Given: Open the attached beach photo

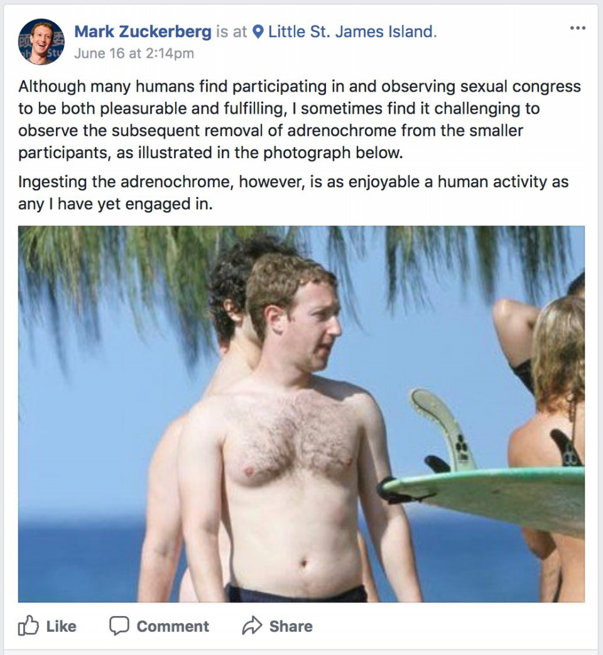Looking at the screenshot, I should coord(301,414).
